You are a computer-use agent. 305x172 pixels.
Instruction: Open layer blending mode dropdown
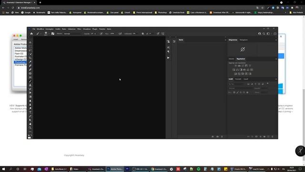[x=241, y=88]
